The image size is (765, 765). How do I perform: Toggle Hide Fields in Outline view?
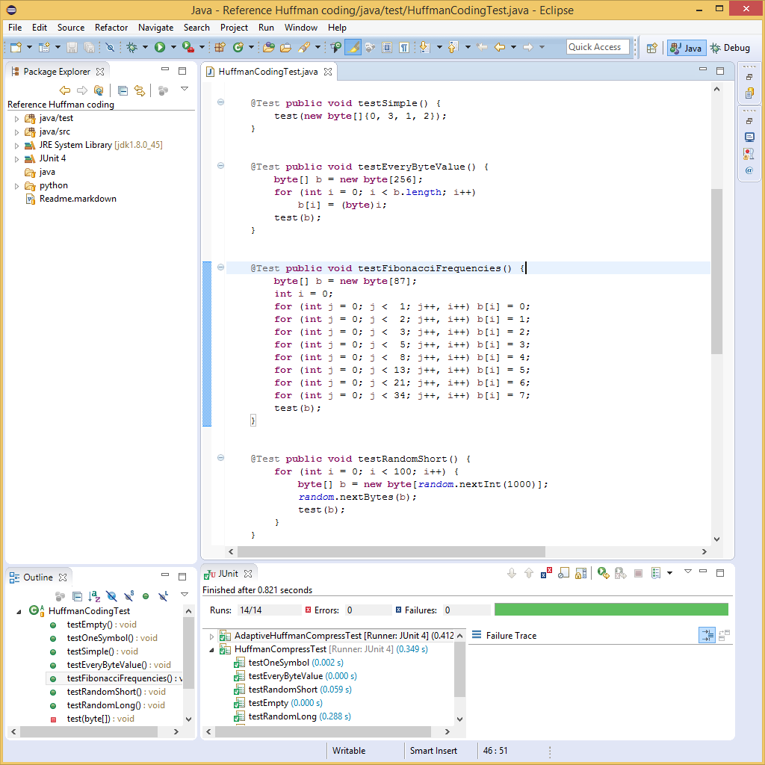pyautogui.click(x=112, y=595)
